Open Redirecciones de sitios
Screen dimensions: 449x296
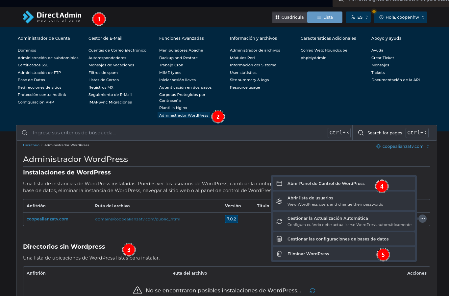39,87
